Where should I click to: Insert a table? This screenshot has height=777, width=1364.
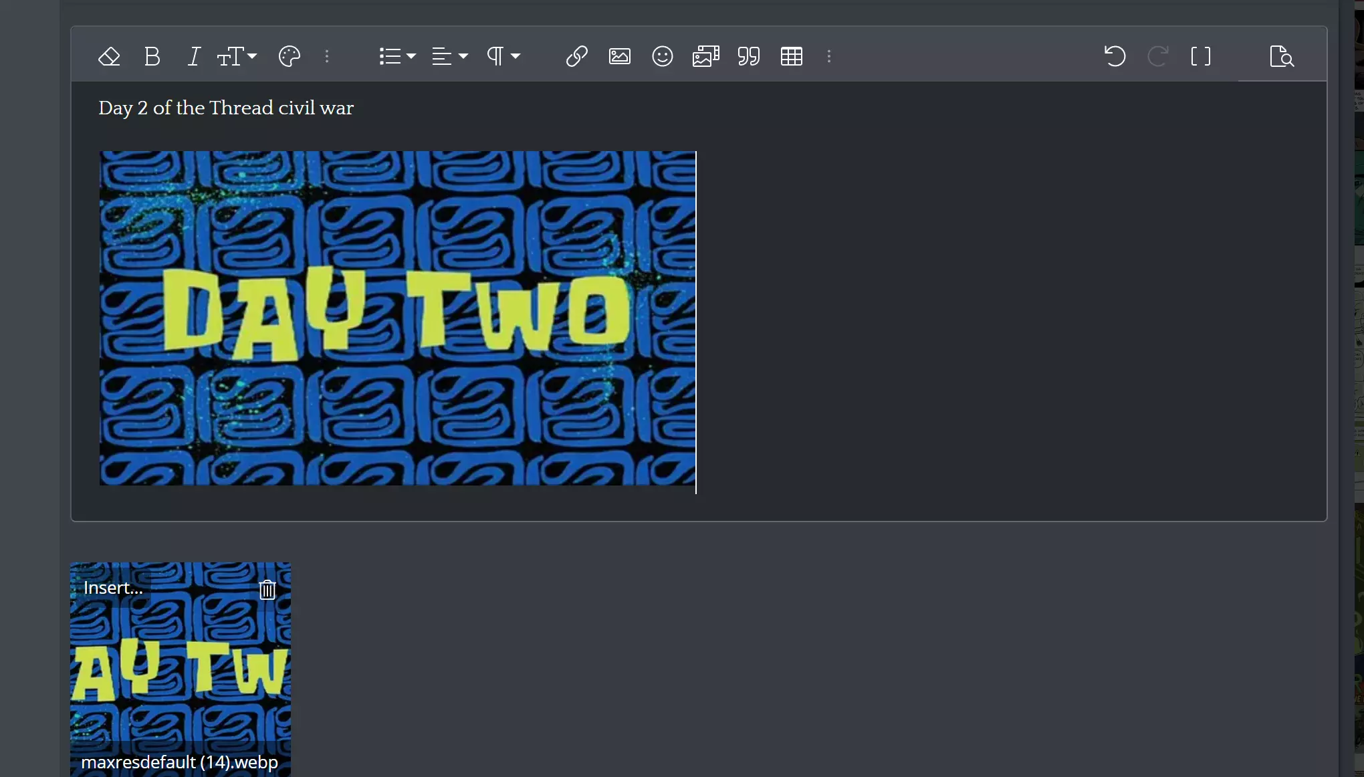pos(792,56)
